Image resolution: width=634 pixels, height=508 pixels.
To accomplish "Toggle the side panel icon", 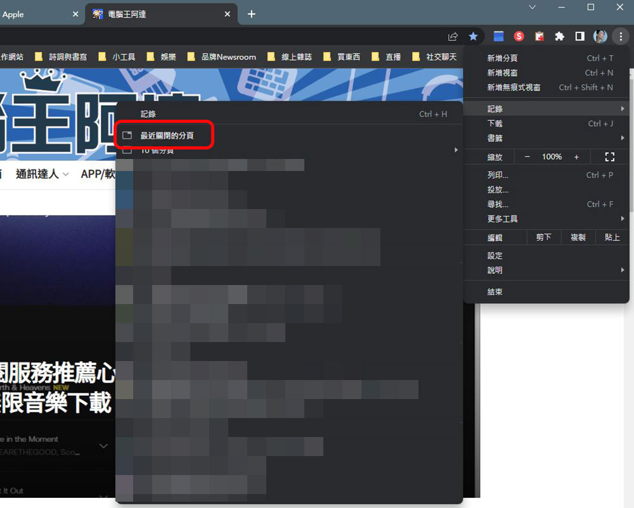I will [580, 37].
